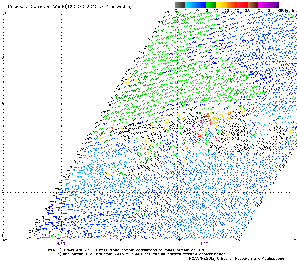Click the legend value '10'
Image resolution: width=297 pixels, height=261 pixels.
click(x=196, y=11)
